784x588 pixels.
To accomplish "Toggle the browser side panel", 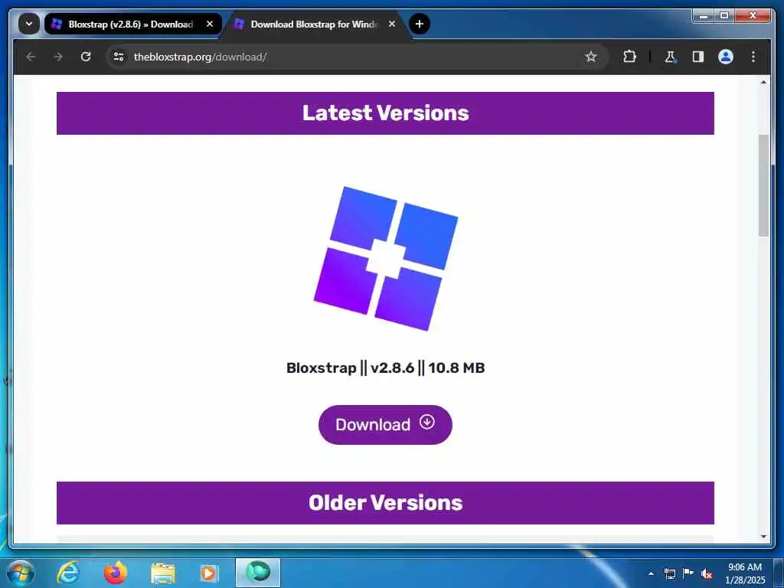I will [698, 57].
